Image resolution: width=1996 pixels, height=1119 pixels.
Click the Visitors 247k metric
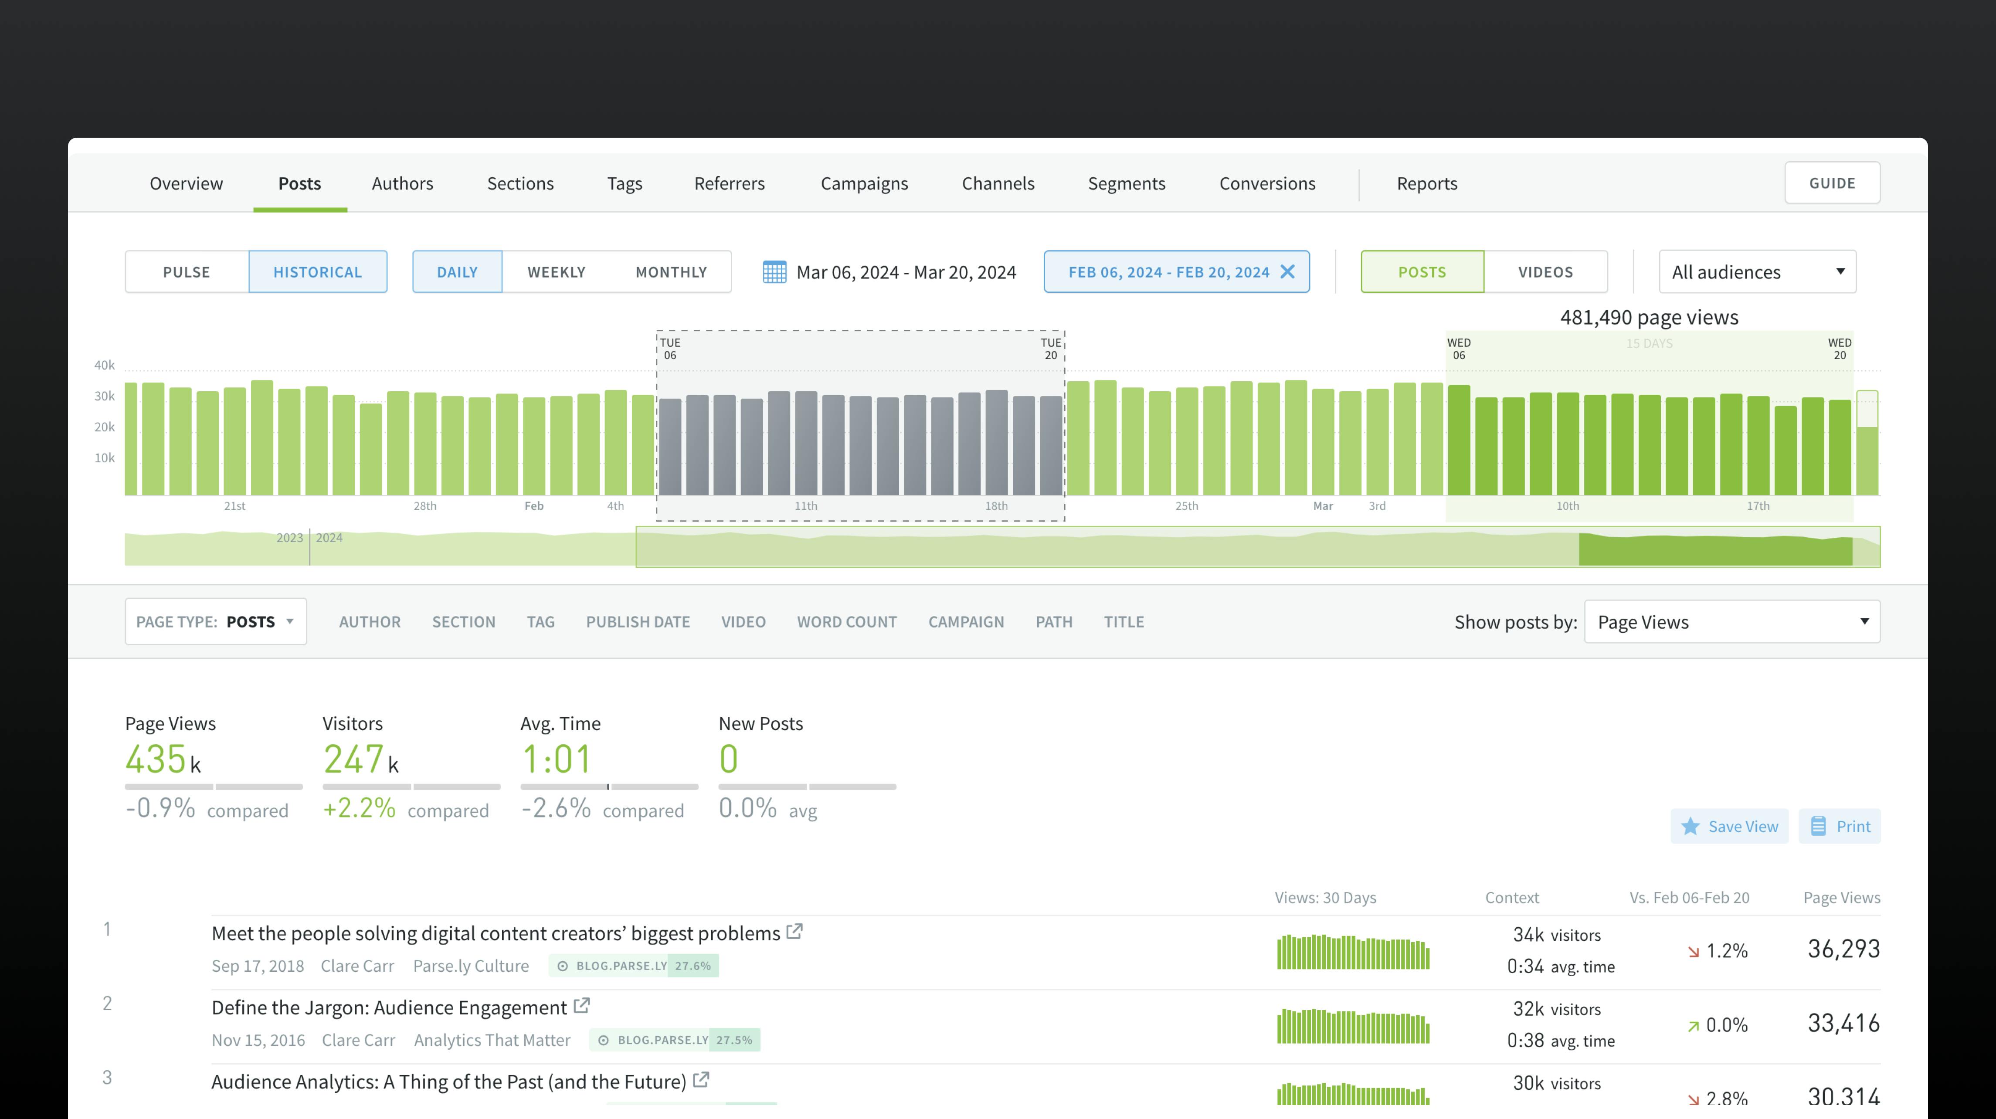pos(361,759)
